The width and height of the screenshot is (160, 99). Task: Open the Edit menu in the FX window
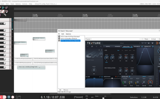pyautogui.click(x=63, y=34)
